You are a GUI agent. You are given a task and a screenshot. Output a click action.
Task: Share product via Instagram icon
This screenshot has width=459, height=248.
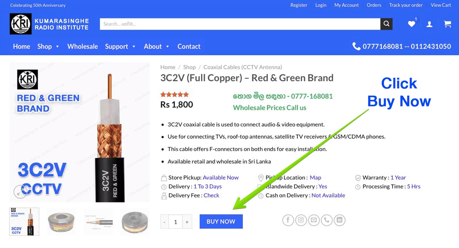pos(301,220)
